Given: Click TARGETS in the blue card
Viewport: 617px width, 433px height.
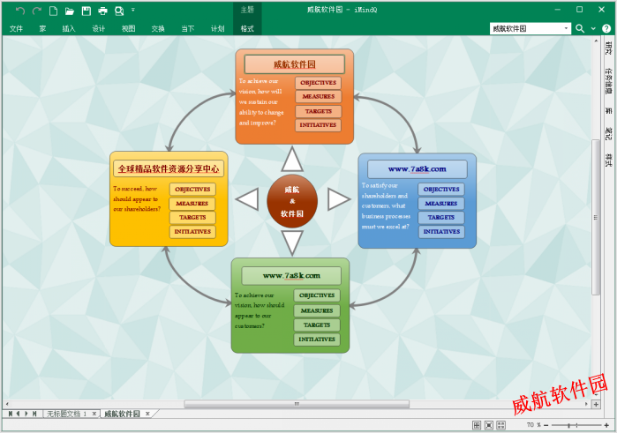Looking at the screenshot, I should tap(441, 218).
